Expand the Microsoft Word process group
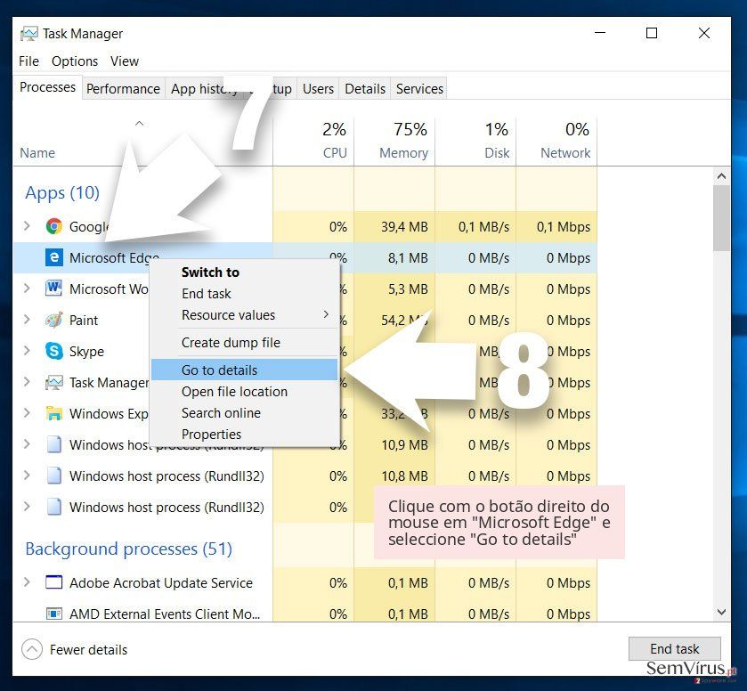 pos(27,289)
